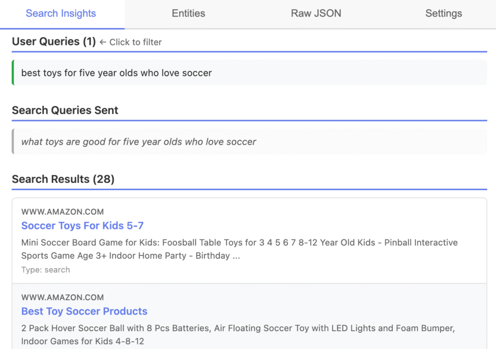Select the sent query 'what toys are good'
The image size is (496, 349).
pos(139,142)
